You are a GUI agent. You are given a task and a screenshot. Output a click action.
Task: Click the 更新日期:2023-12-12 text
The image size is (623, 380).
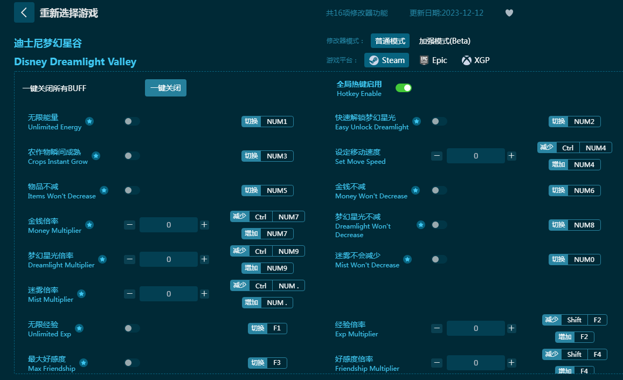pos(447,13)
